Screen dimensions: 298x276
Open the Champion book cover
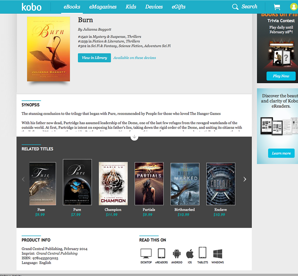tap(113, 184)
